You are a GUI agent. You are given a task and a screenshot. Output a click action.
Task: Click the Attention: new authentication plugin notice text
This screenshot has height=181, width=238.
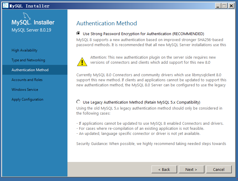(x=153, y=60)
